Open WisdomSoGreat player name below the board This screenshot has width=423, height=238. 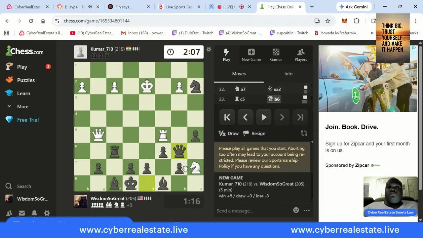click(107, 198)
